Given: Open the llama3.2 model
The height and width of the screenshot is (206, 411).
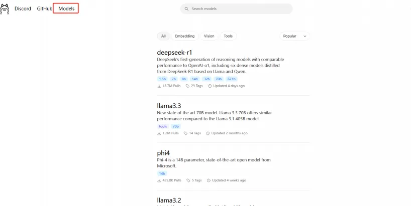Looking at the screenshot, I should point(169,200).
